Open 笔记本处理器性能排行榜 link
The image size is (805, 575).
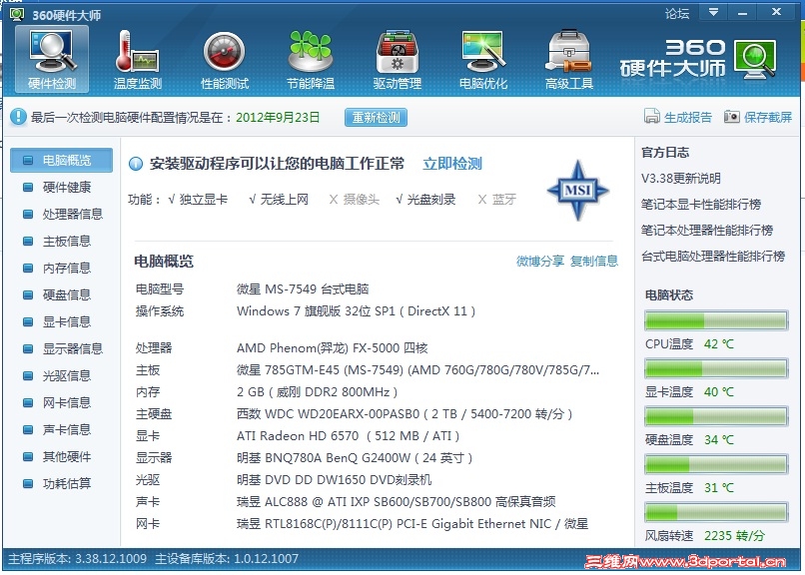click(x=707, y=230)
